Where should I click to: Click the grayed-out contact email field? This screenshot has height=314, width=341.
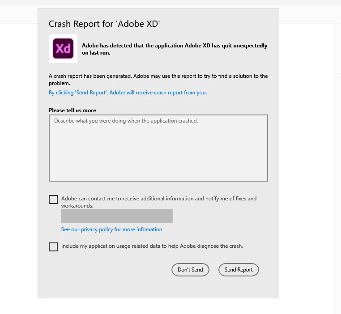[117, 216]
